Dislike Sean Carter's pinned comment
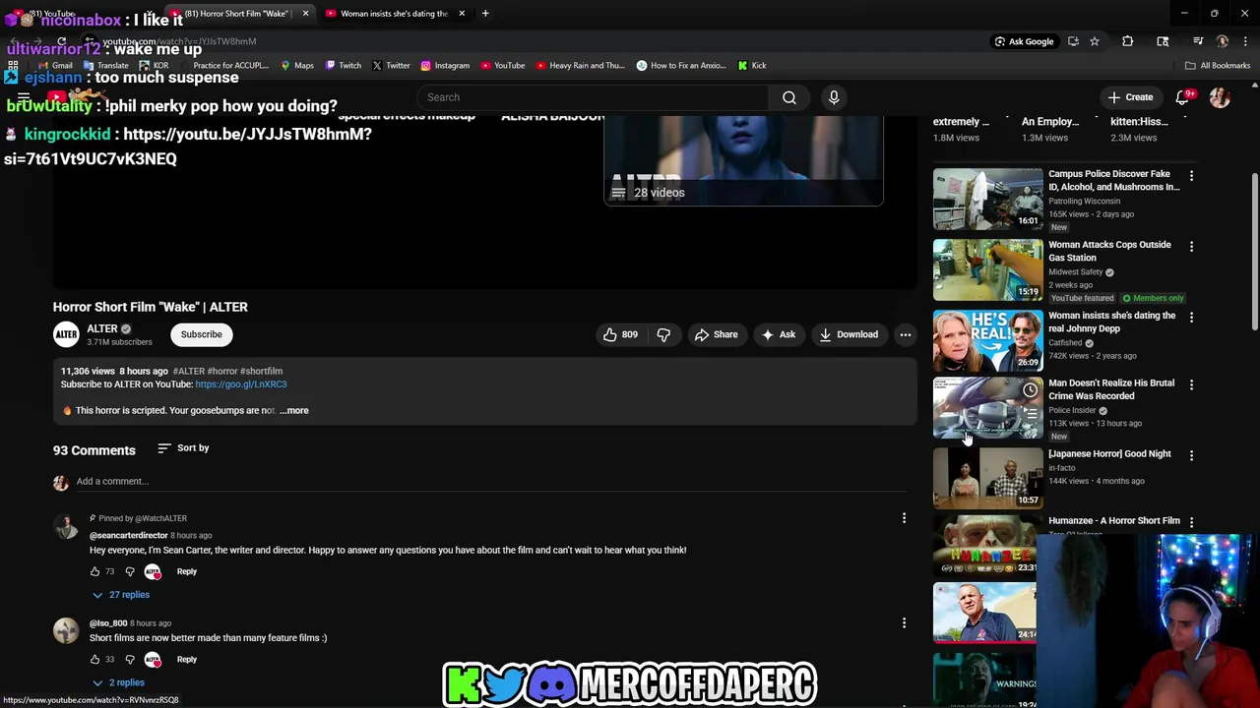 [129, 571]
